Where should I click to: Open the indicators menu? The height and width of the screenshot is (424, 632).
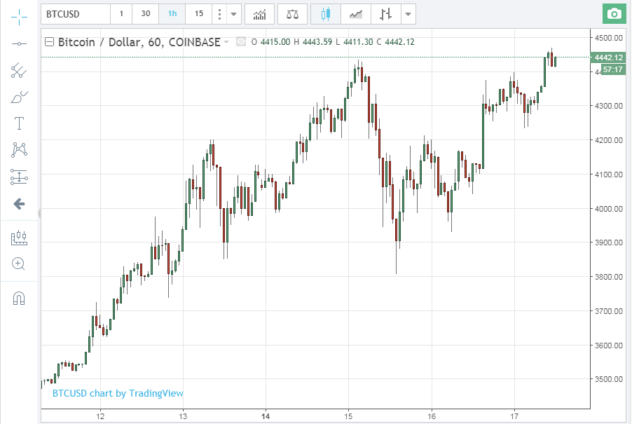pyautogui.click(x=259, y=14)
